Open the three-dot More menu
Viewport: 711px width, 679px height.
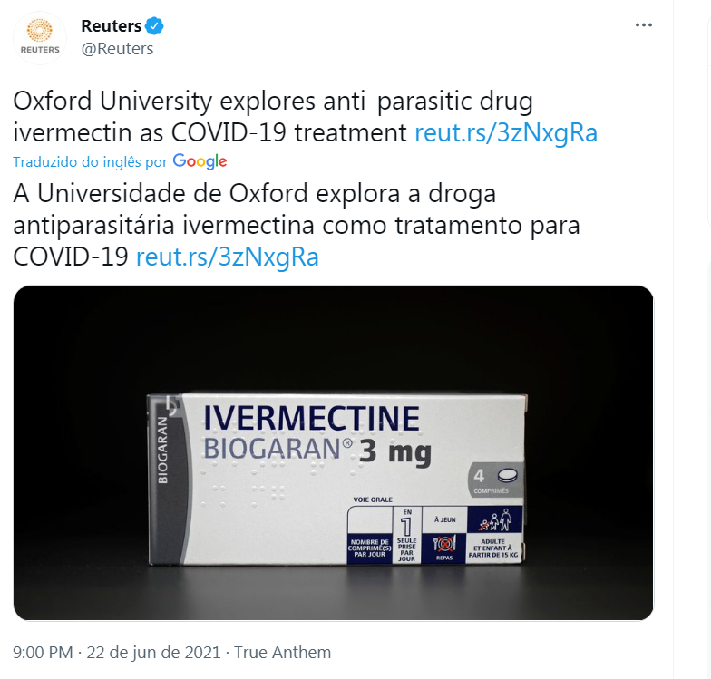point(644,25)
